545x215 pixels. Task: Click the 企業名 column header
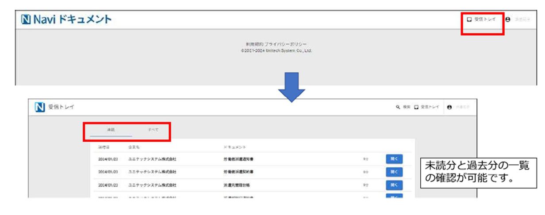(x=134, y=147)
